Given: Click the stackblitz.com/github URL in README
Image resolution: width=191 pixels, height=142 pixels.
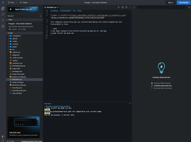Looking at the screenshot, I should tap(78, 17).
